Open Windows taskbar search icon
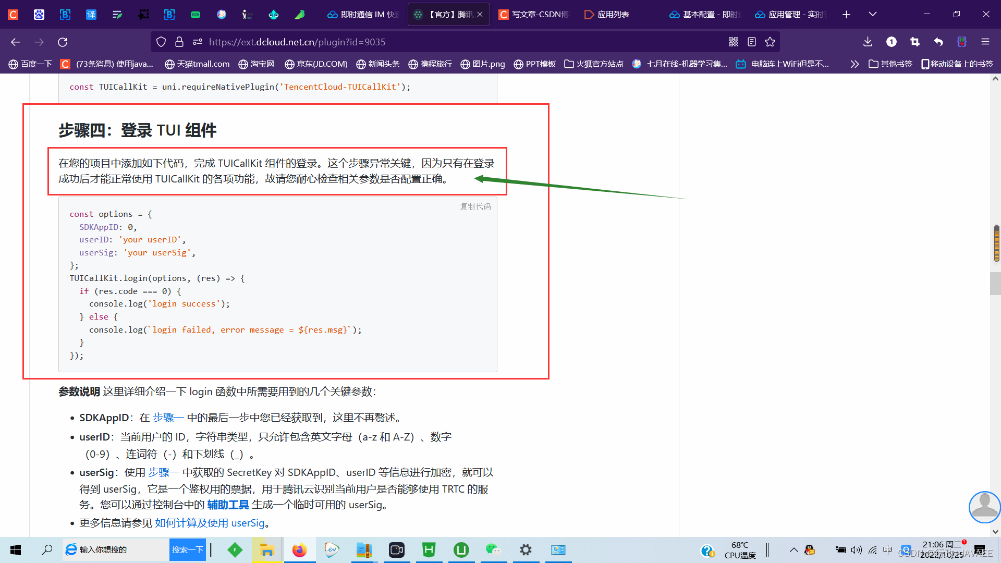This screenshot has height=563, width=1001. 47,550
